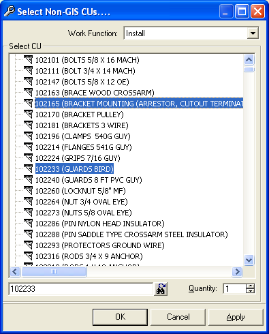
Task: Click the CU icon beside 102214 FLANGES
Action: 29,147
